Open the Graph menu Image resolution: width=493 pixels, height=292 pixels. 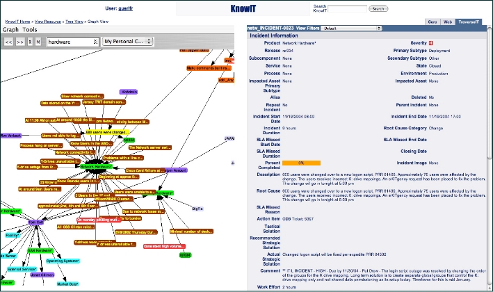10,31
